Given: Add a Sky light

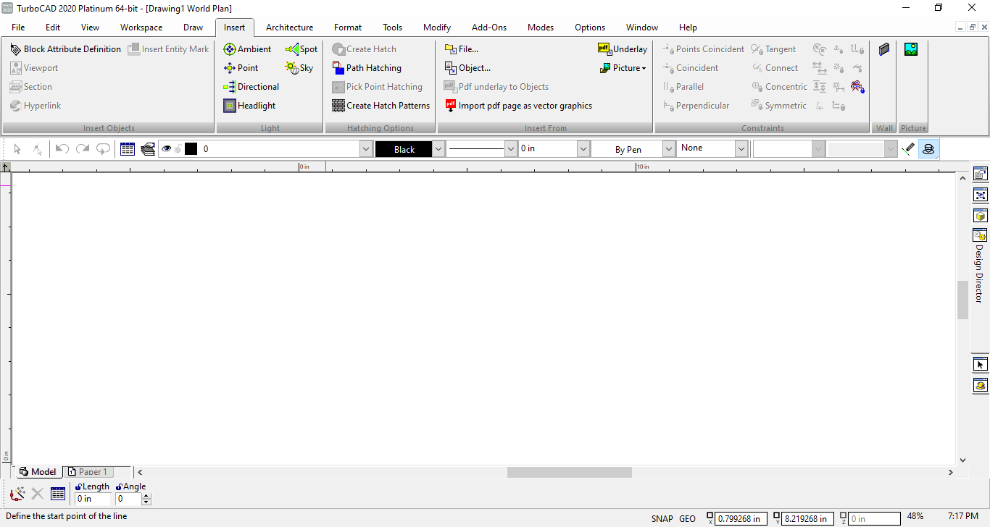Looking at the screenshot, I should click(299, 68).
